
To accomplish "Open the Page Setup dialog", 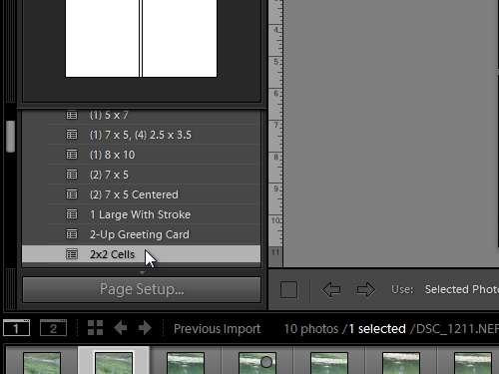I will click(x=142, y=289).
